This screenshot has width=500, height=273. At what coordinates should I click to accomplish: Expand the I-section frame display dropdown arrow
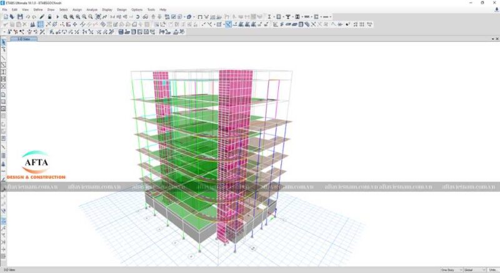pyautogui.click(x=274, y=17)
